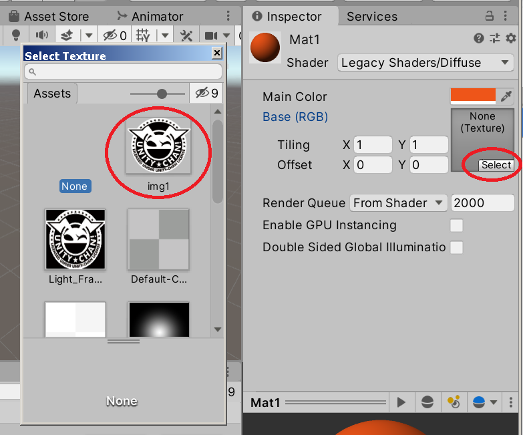Play the Mat1 preview animation

click(401, 402)
